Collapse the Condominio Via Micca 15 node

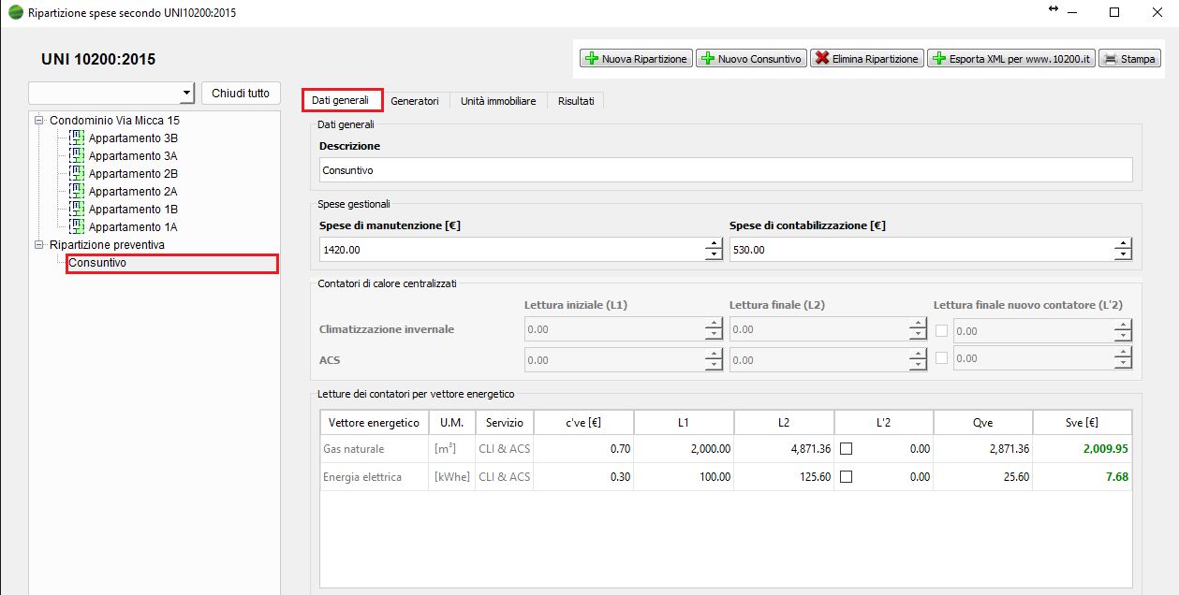coord(39,121)
